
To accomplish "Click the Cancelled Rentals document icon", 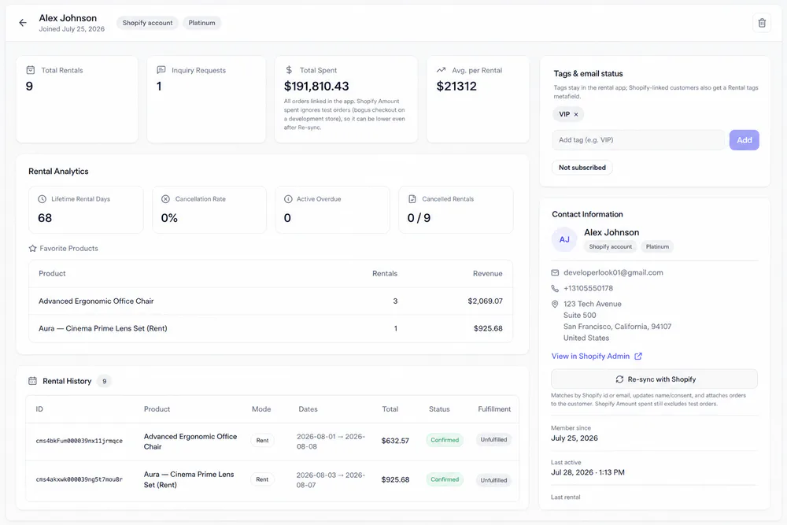I will [412, 199].
